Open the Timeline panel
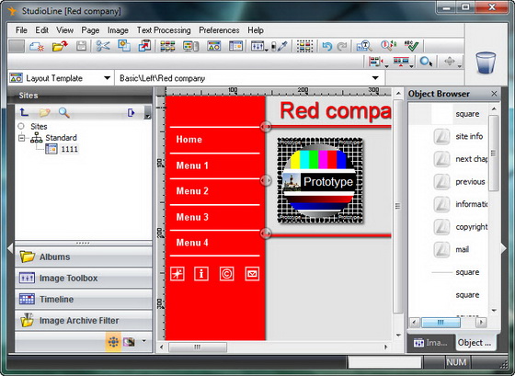 coord(84,299)
